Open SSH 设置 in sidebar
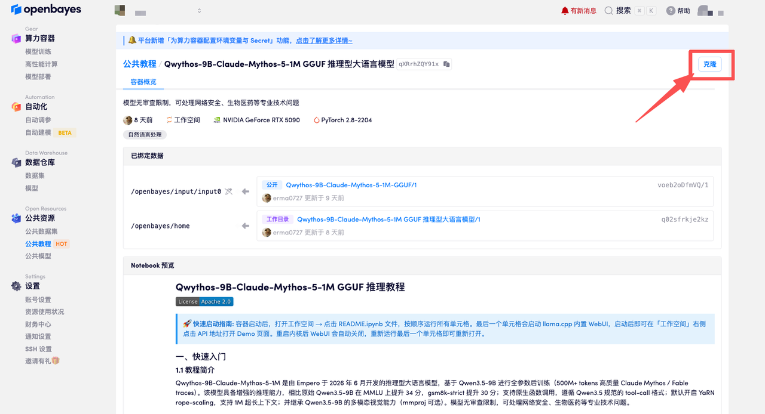This screenshot has height=414, width=765. tap(38, 349)
